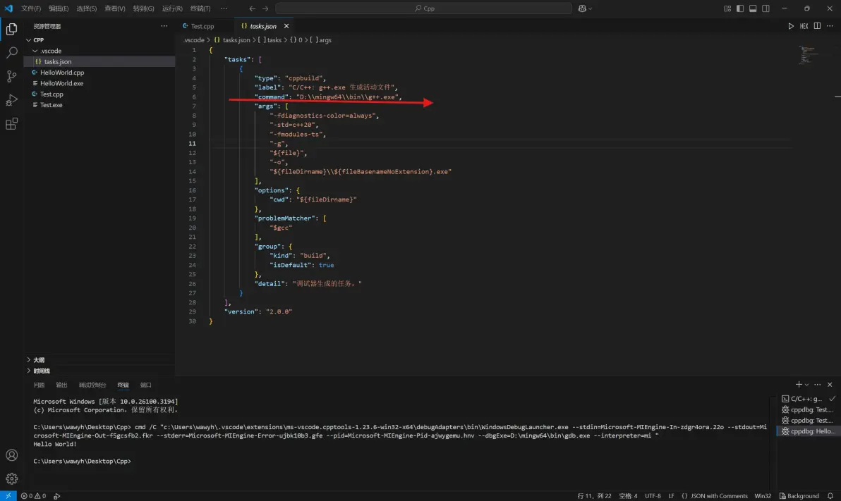Switch to the 问题 panel tab
The image size is (841, 501).
[39, 385]
